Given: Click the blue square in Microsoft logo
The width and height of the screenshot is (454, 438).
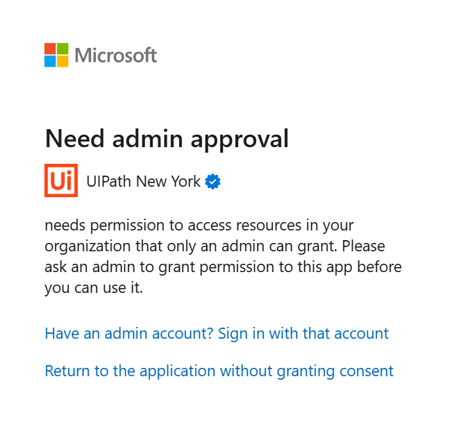Looking at the screenshot, I should click(x=50, y=61).
